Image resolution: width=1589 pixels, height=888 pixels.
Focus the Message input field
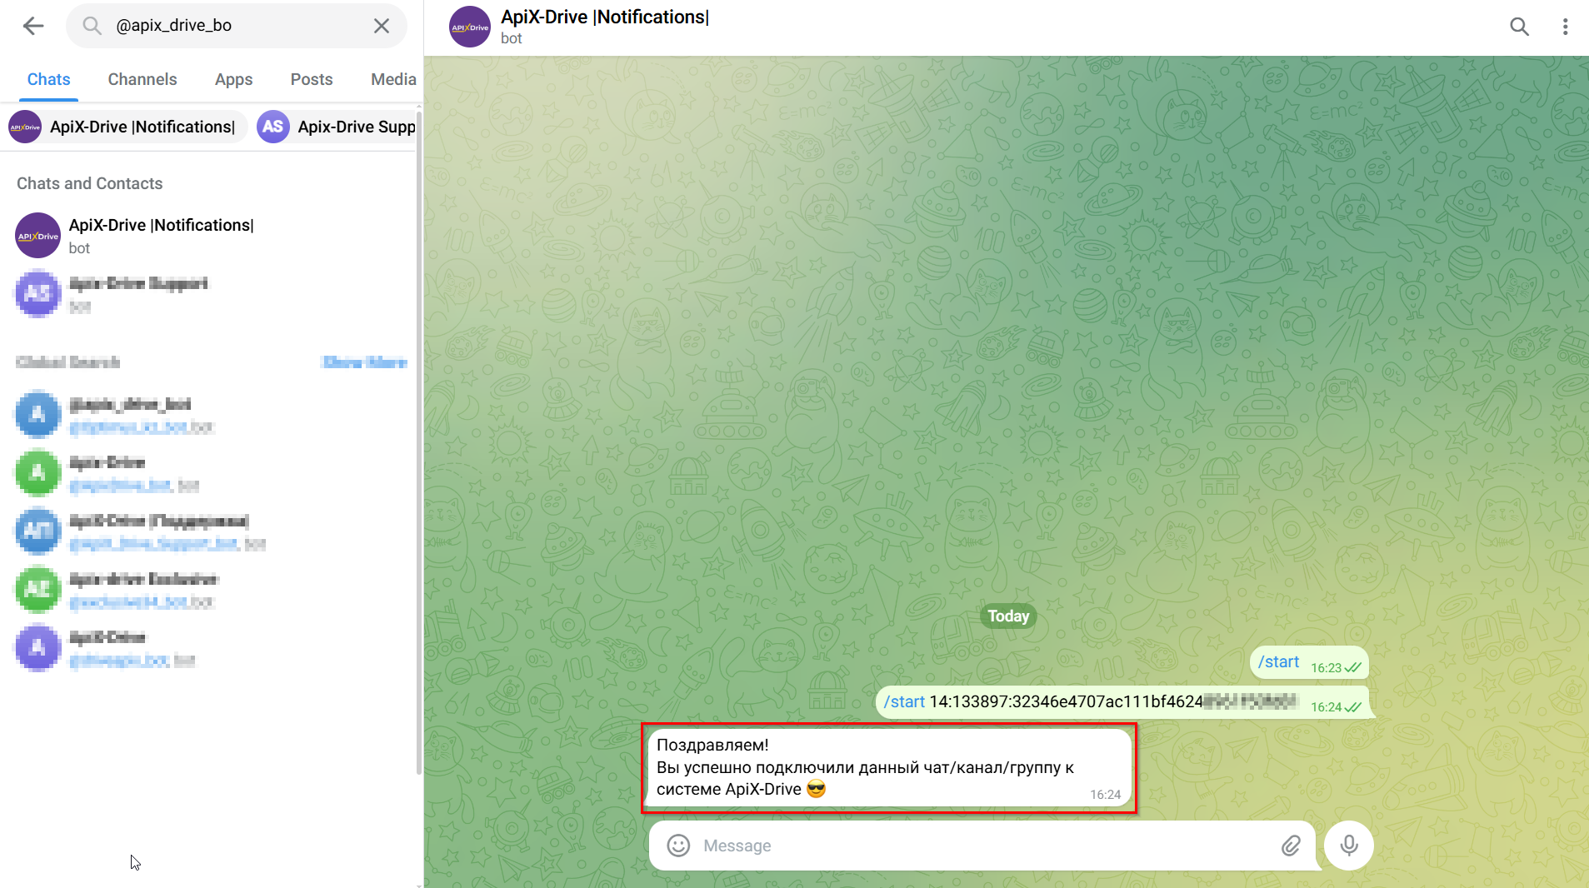(x=987, y=846)
